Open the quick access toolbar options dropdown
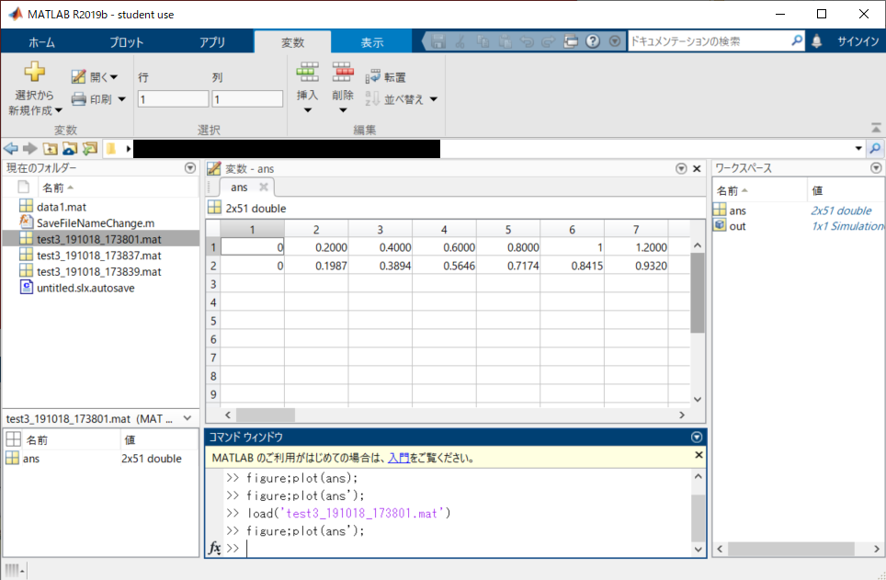The image size is (886, 580). pyautogui.click(x=615, y=41)
